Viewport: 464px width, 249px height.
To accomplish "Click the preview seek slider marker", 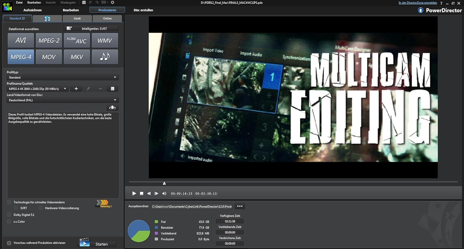I will [x=164, y=183].
